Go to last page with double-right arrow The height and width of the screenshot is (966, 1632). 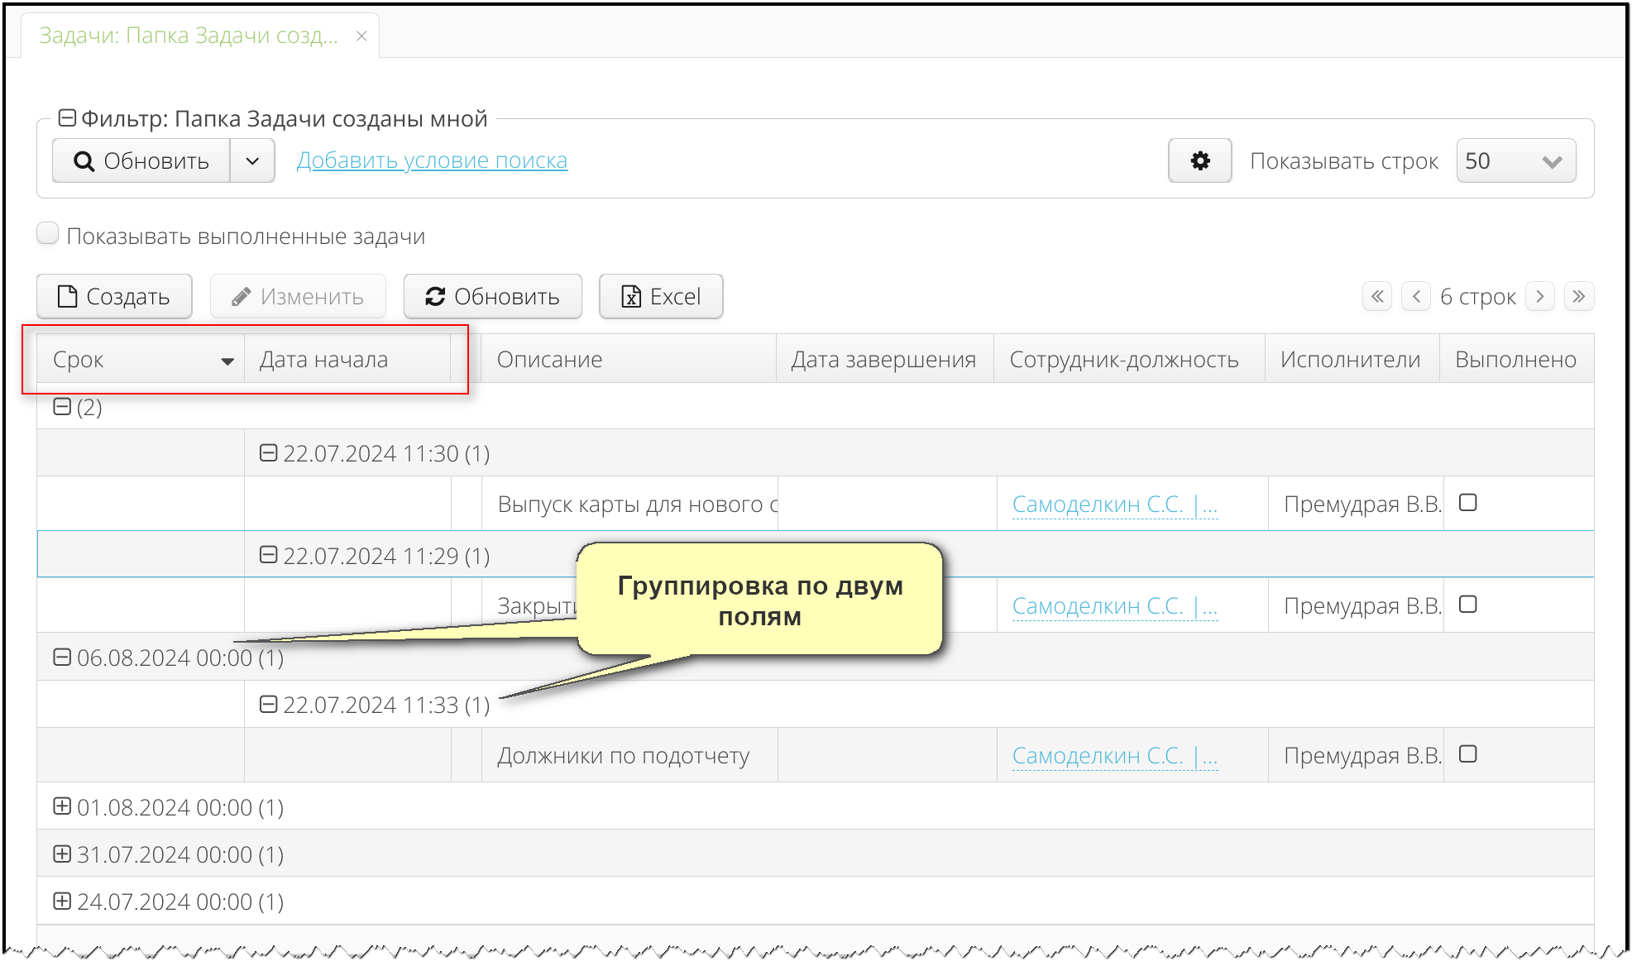(x=1580, y=296)
